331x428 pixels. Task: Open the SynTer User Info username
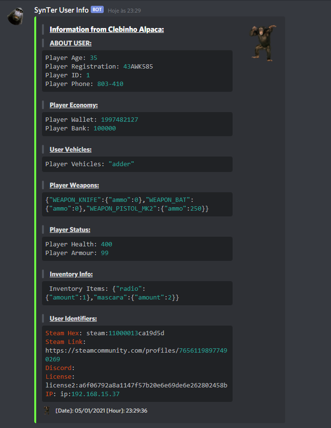(61, 10)
